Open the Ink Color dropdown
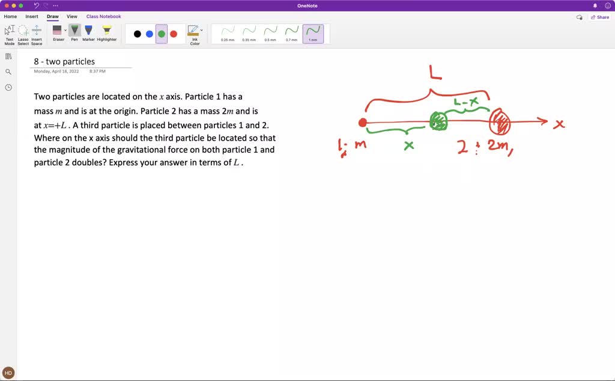 tap(201, 29)
